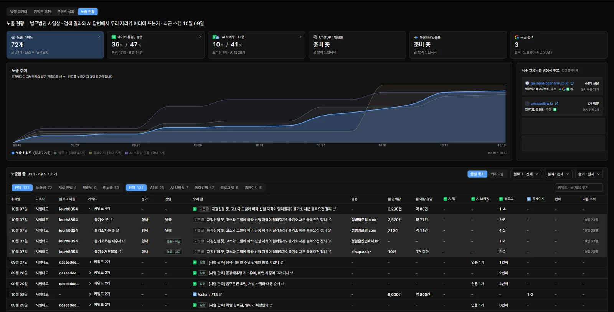Click the eye icon on 노출 키워드 card
Viewport: 614px width, 312px height.
[x=13, y=37]
